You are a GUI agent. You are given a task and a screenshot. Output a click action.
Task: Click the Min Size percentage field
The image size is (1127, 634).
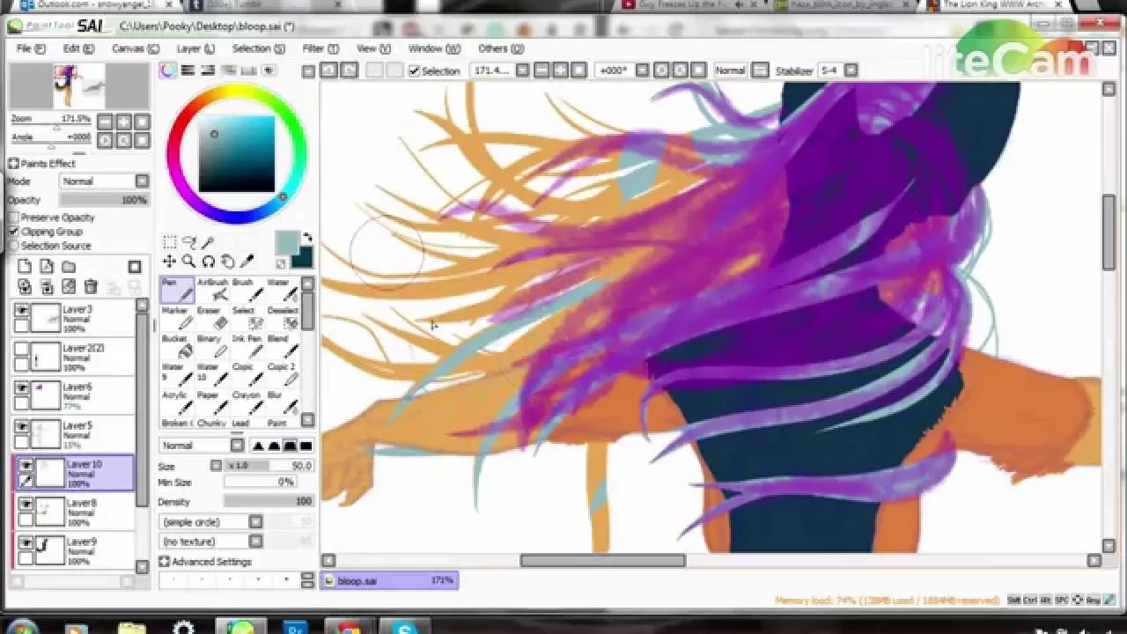(259, 483)
